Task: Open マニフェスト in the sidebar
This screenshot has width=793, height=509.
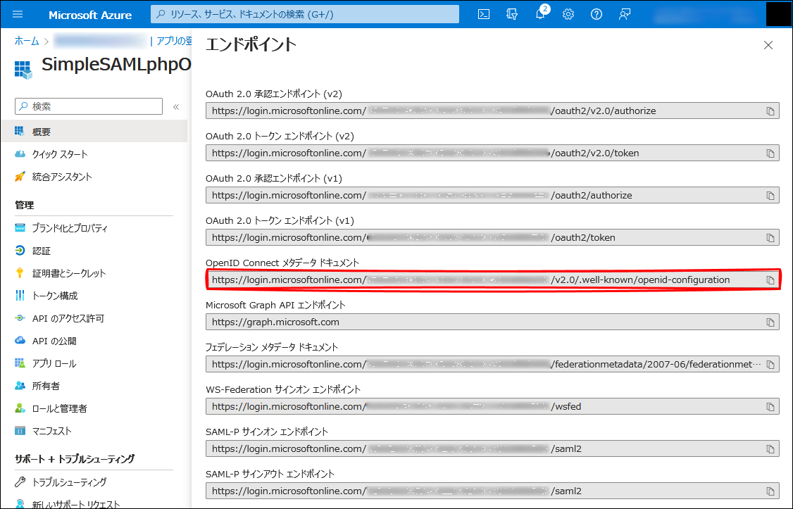Action: click(x=51, y=431)
